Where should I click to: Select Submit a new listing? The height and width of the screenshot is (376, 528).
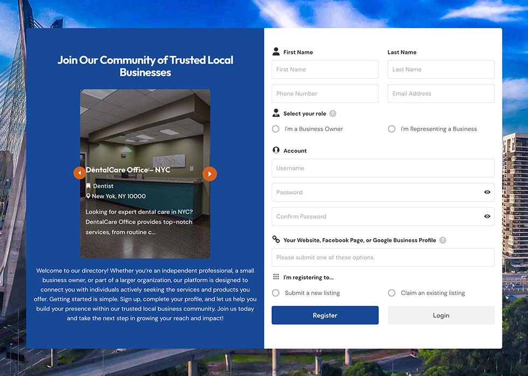click(276, 293)
